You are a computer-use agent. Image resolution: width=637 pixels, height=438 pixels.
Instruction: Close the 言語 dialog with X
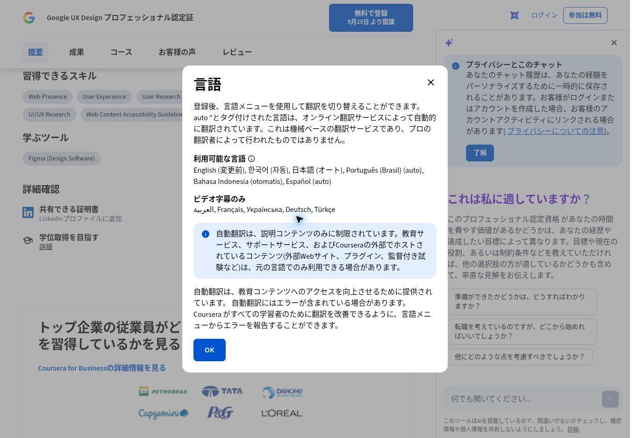(x=431, y=82)
